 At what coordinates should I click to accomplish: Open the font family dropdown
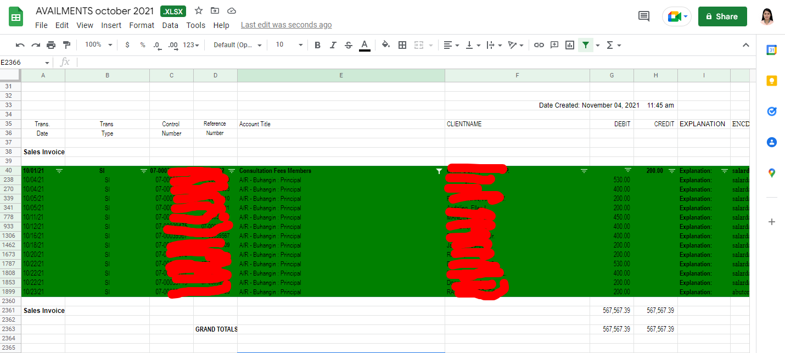coord(238,45)
